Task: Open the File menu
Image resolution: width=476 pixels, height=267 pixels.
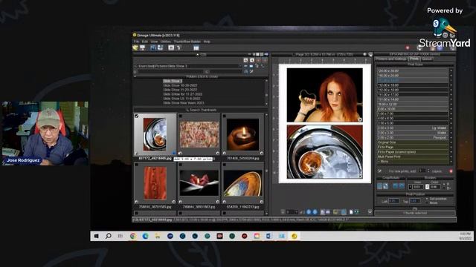Action: (136, 42)
